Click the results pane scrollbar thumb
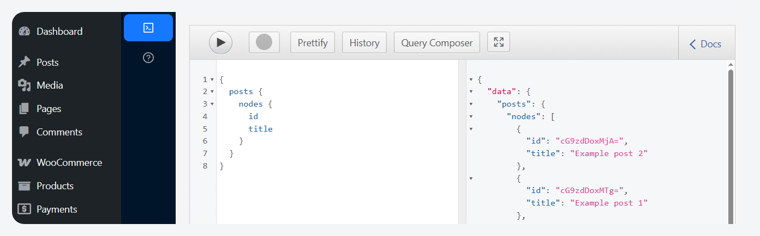 (x=731, y=147)
